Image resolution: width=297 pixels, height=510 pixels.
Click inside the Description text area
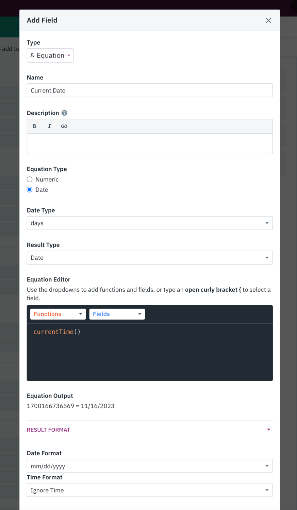coord(150,144)
